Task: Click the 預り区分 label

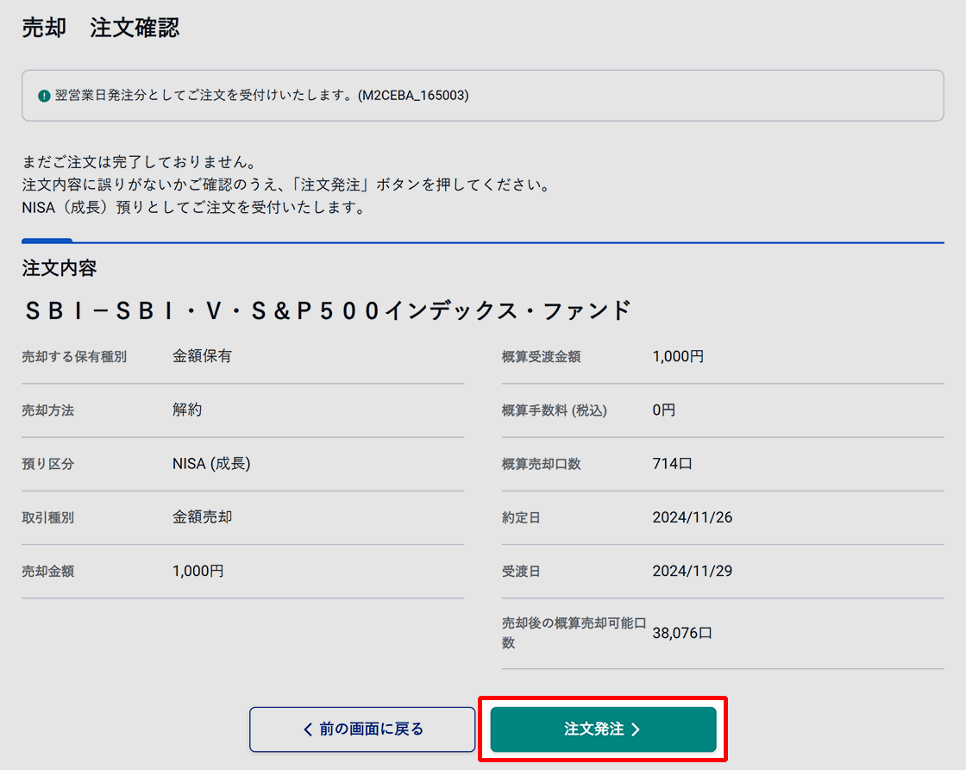Action: point(48,464)
